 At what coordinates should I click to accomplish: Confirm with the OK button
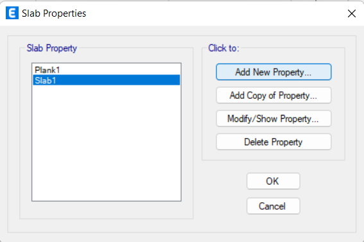coord(273,181)
